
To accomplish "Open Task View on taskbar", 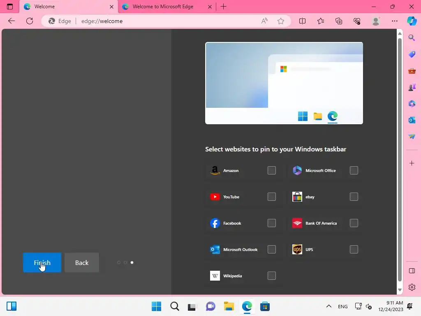I will pyautogui.click(x=192, y=307).
